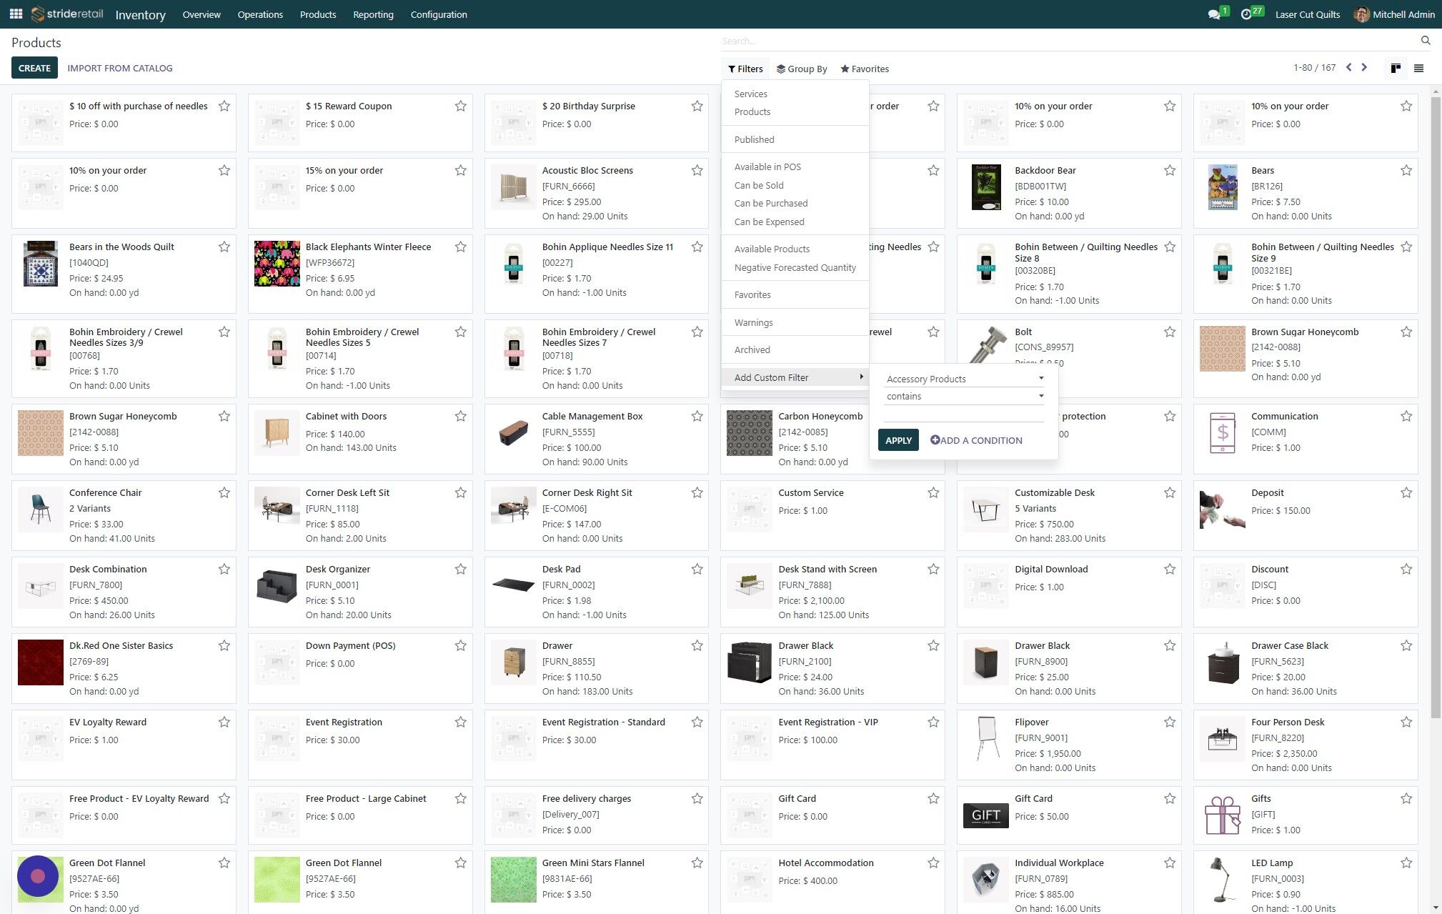Click the search magnifier icon
Viewport: 1442px width, 914px height.
coord(1426,41)
